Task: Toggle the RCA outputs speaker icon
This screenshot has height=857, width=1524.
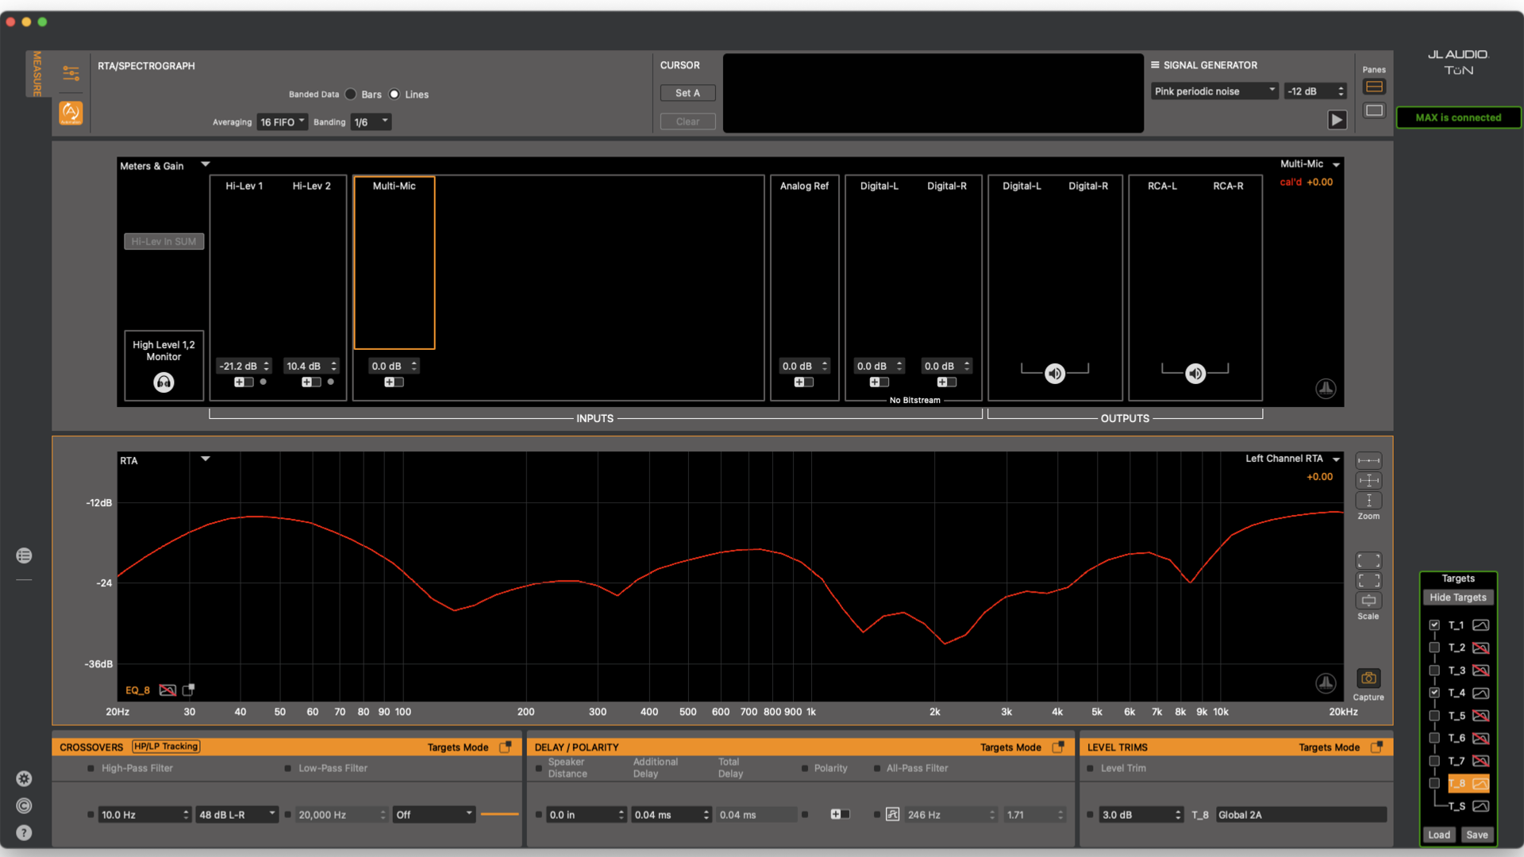Action: click(1195, 373)
